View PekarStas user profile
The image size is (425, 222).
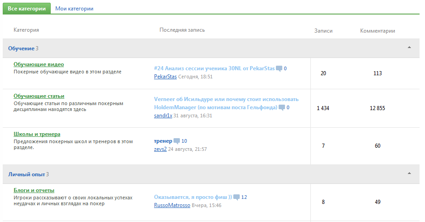[165, 77]
